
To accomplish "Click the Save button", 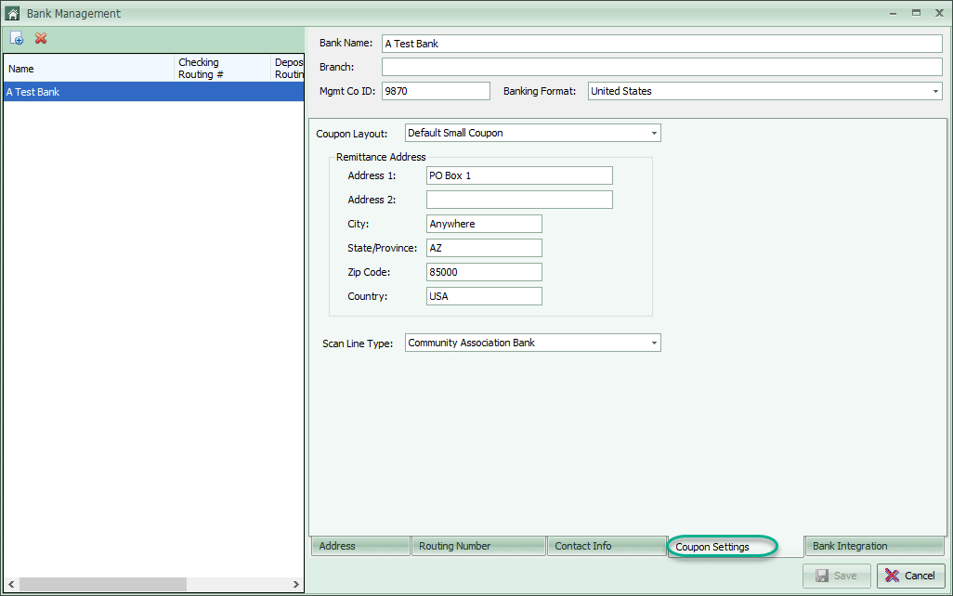I will 836,576.
